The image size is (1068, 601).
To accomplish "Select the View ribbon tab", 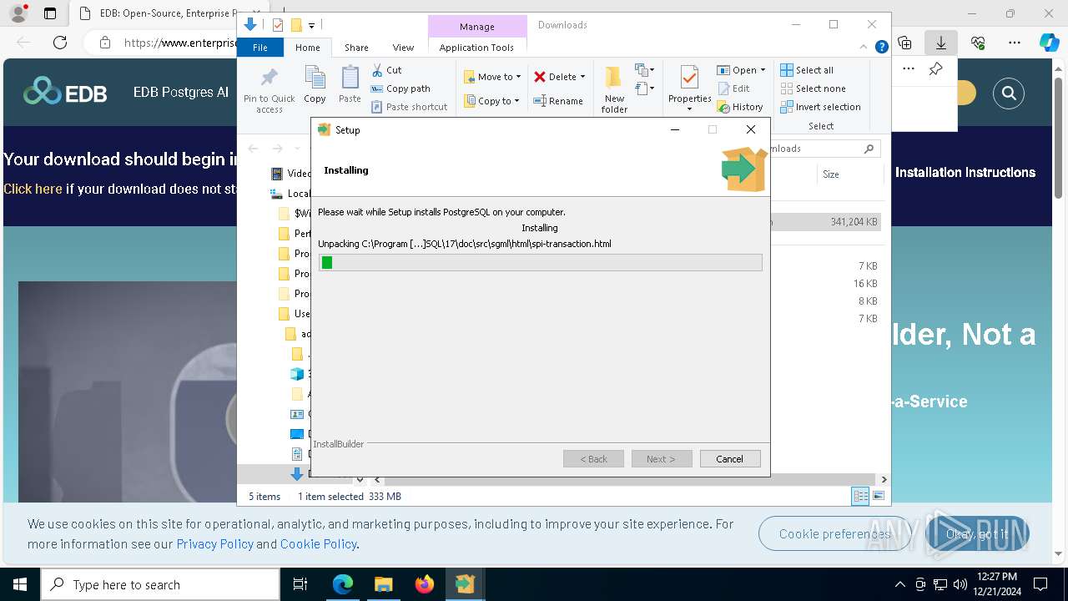I will (x=403, y=48).
